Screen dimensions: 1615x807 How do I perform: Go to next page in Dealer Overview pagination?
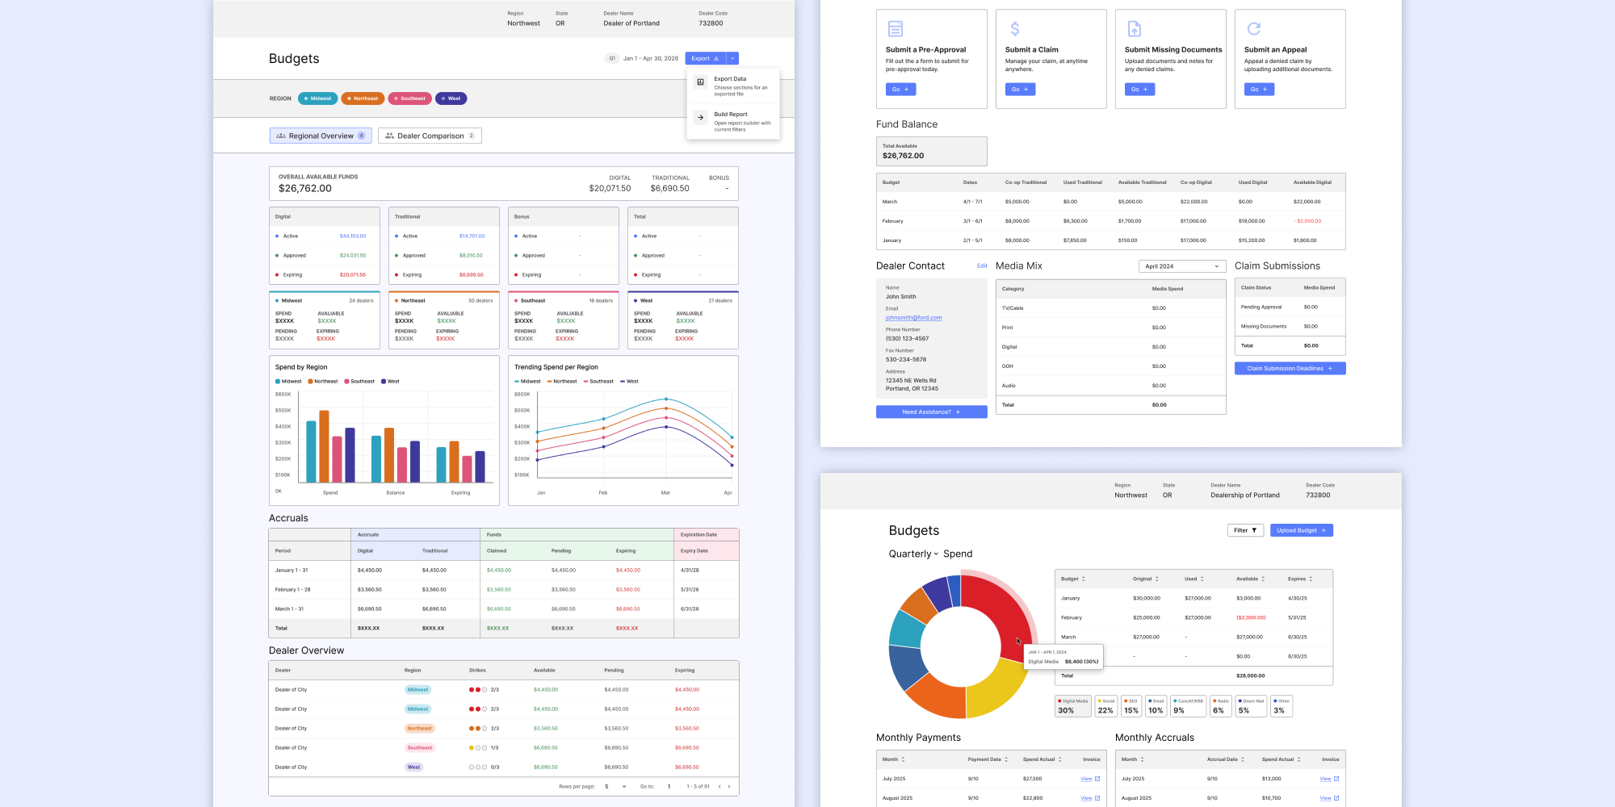click(x=729, y=786)
